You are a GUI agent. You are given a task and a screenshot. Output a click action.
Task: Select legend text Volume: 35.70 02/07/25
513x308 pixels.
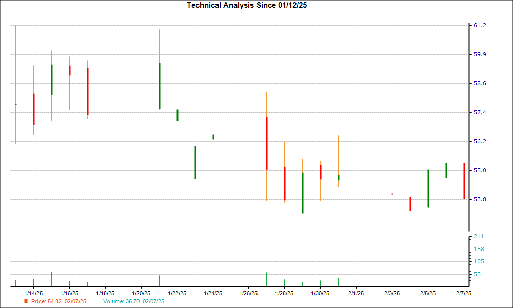click(x=134, y=301)
